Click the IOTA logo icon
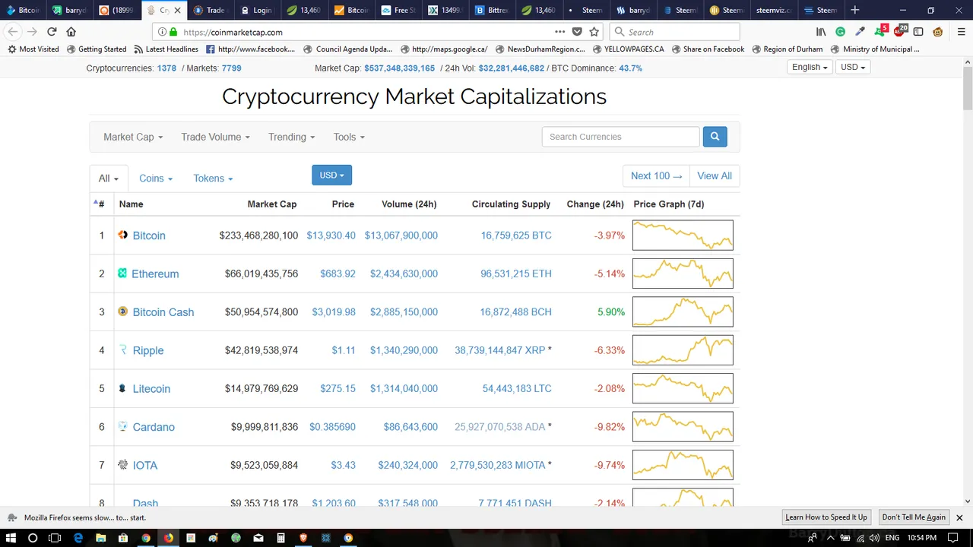 tap(123, 465)
